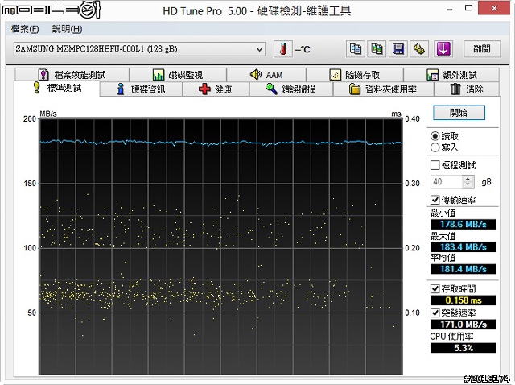Screen dimensions: 515x385
Task: Open the 檔案(F) menu
Action: (25, 29)
